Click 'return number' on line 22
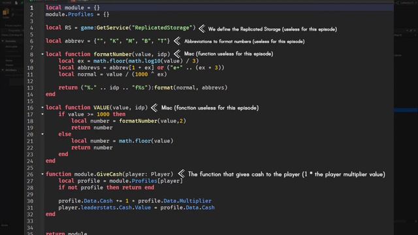Viewport: 418px width, 235px height. [x=91, y=148]
